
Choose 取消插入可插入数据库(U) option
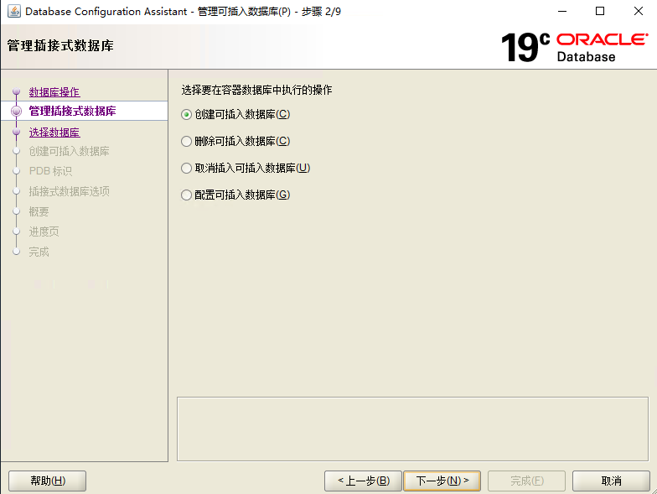click(246, 168)
